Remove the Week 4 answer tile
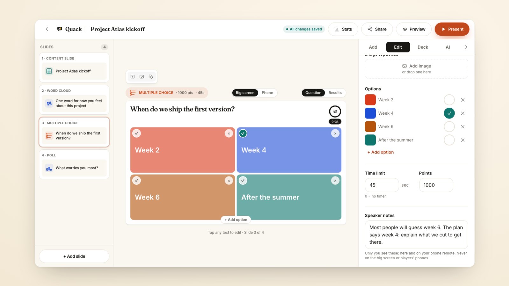 click(x=335, y=133)
